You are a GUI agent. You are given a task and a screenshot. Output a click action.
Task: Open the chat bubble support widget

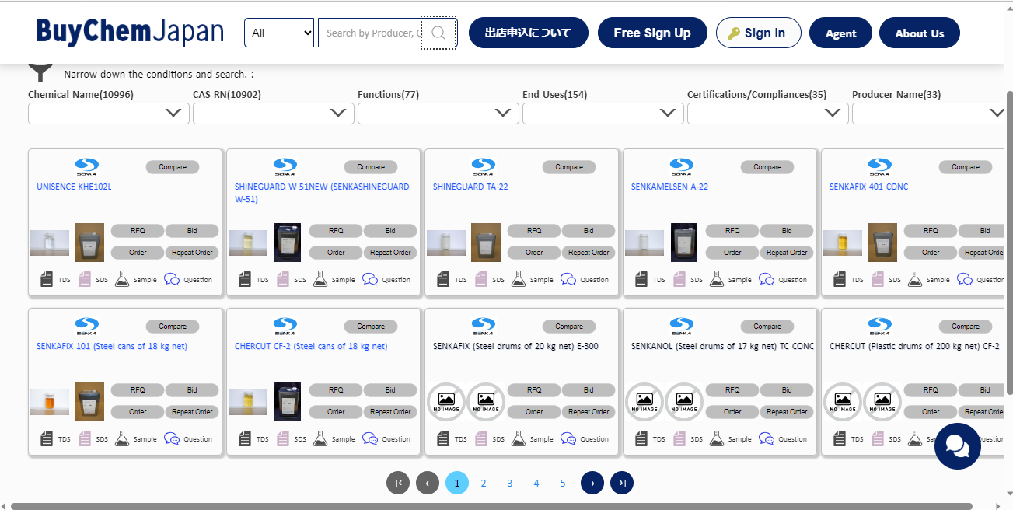[957, 446]
